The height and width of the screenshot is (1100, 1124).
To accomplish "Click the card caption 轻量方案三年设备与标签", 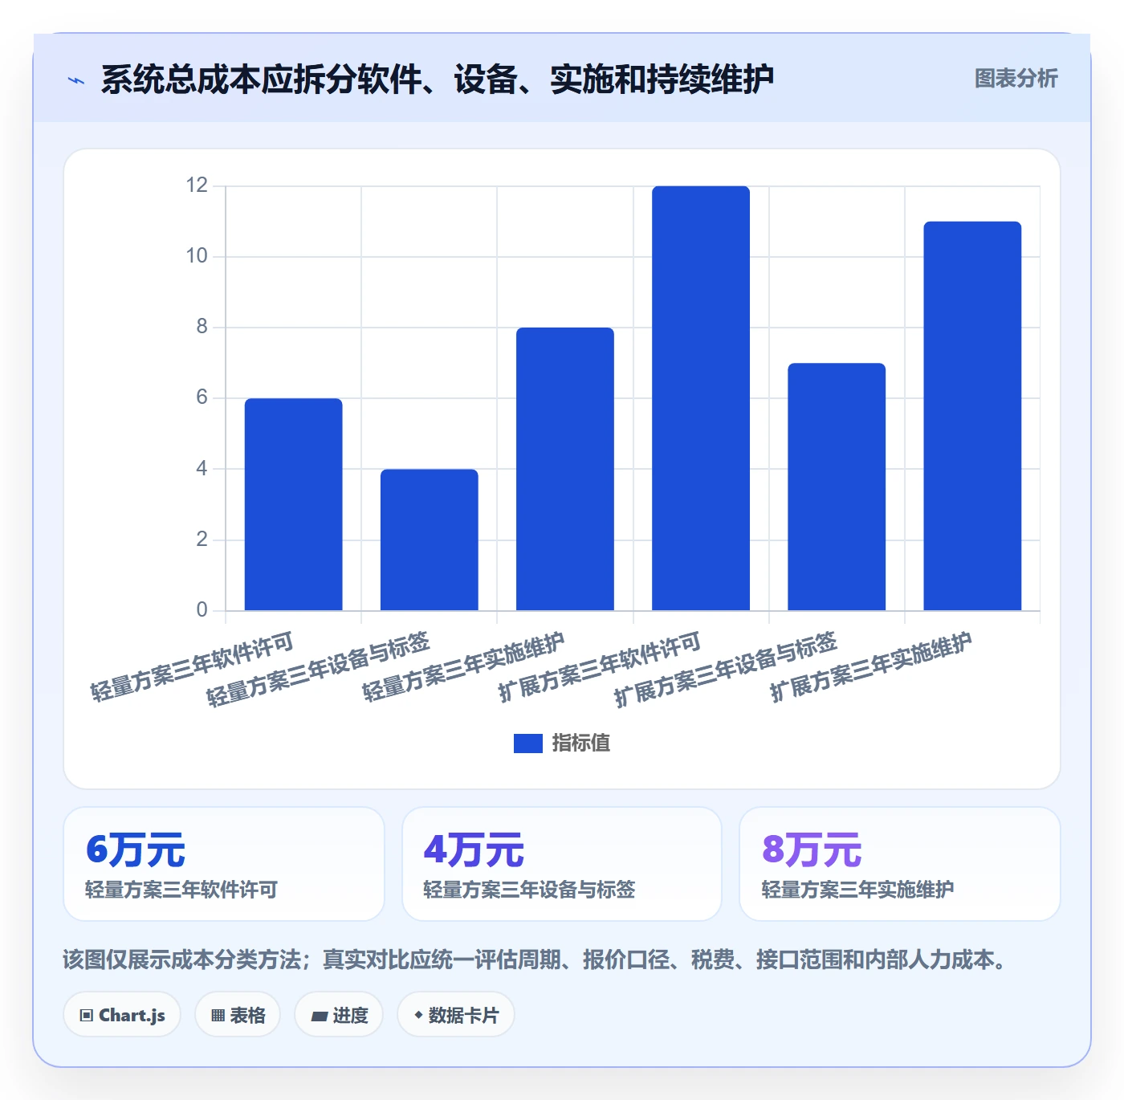I will pyautogui.click(x=529, y=890).
